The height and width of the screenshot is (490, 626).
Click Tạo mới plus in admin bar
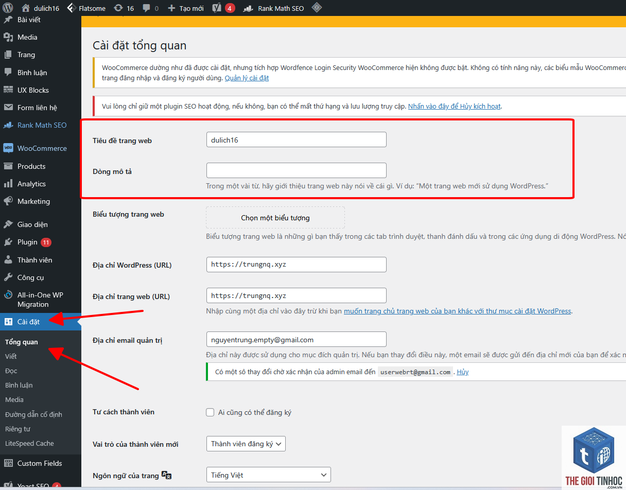(171, 8)
